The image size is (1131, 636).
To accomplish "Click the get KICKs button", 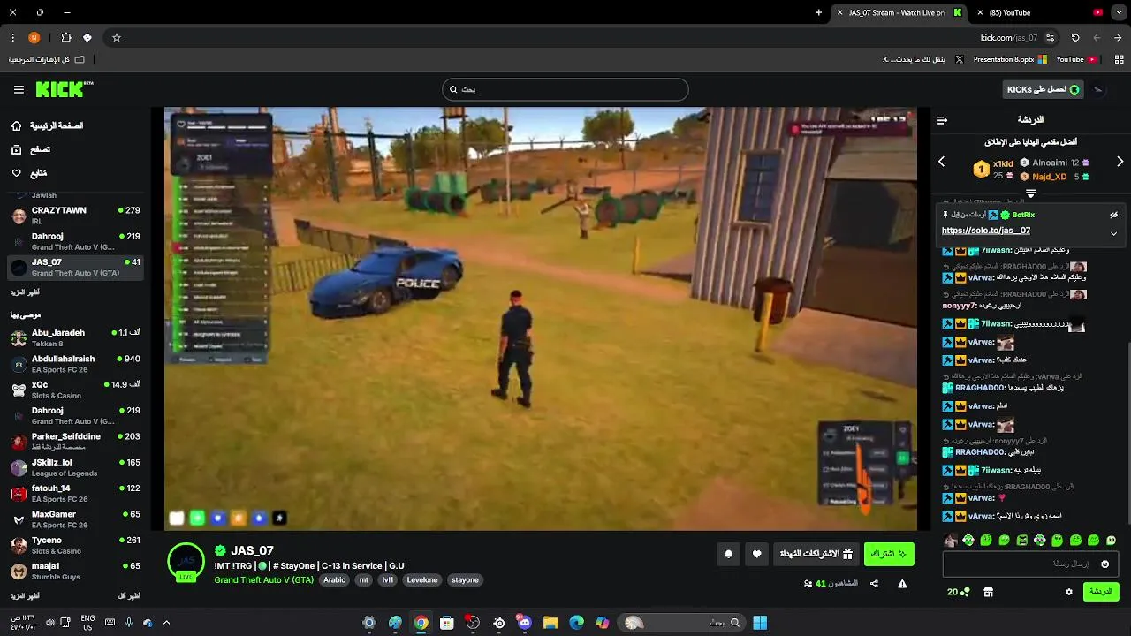I will click(1043, 89).
